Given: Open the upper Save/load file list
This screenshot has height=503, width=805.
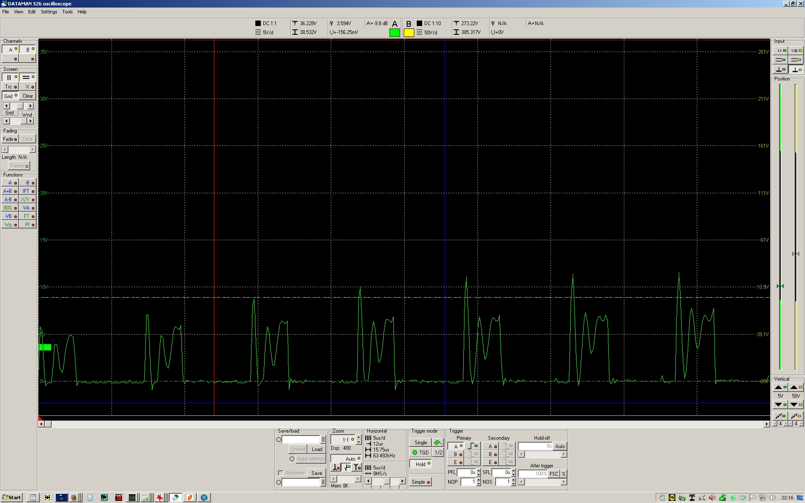Looking at the screenshot, I should 323,440.
